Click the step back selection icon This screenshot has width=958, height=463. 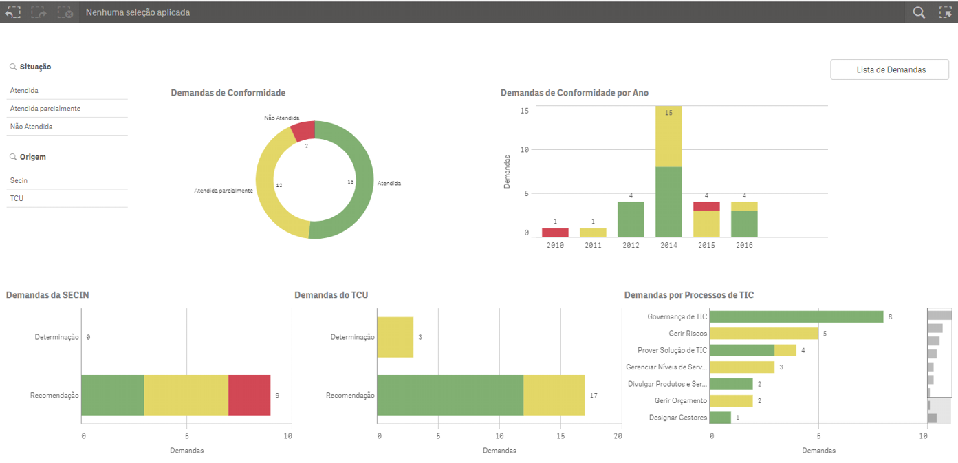point(13,12)
